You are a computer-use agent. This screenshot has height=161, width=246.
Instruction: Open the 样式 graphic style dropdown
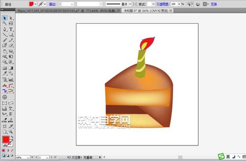click(x=153, y=4)
